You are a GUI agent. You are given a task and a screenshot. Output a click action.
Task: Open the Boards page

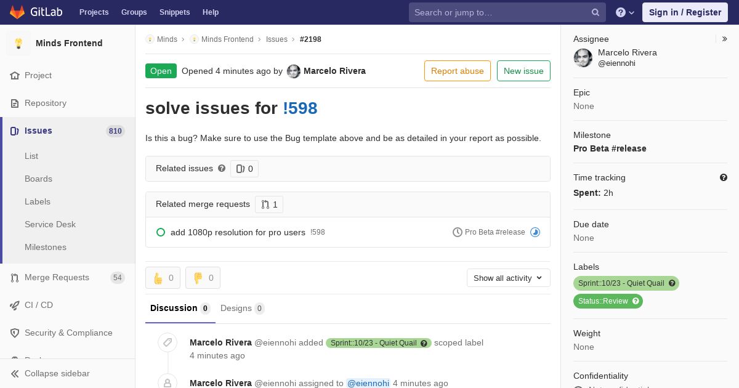(x=38, y=179)
